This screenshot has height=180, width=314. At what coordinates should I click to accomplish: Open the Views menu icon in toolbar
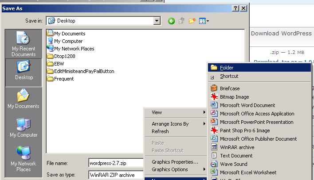(x=204, y=21)
